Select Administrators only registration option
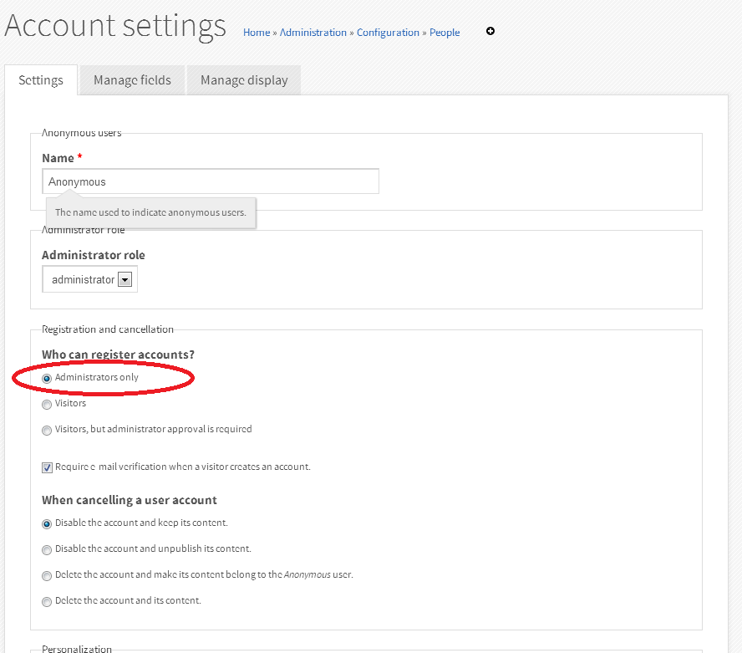The width and height of the screenshot is (742, 653). [x=47, y=379]
